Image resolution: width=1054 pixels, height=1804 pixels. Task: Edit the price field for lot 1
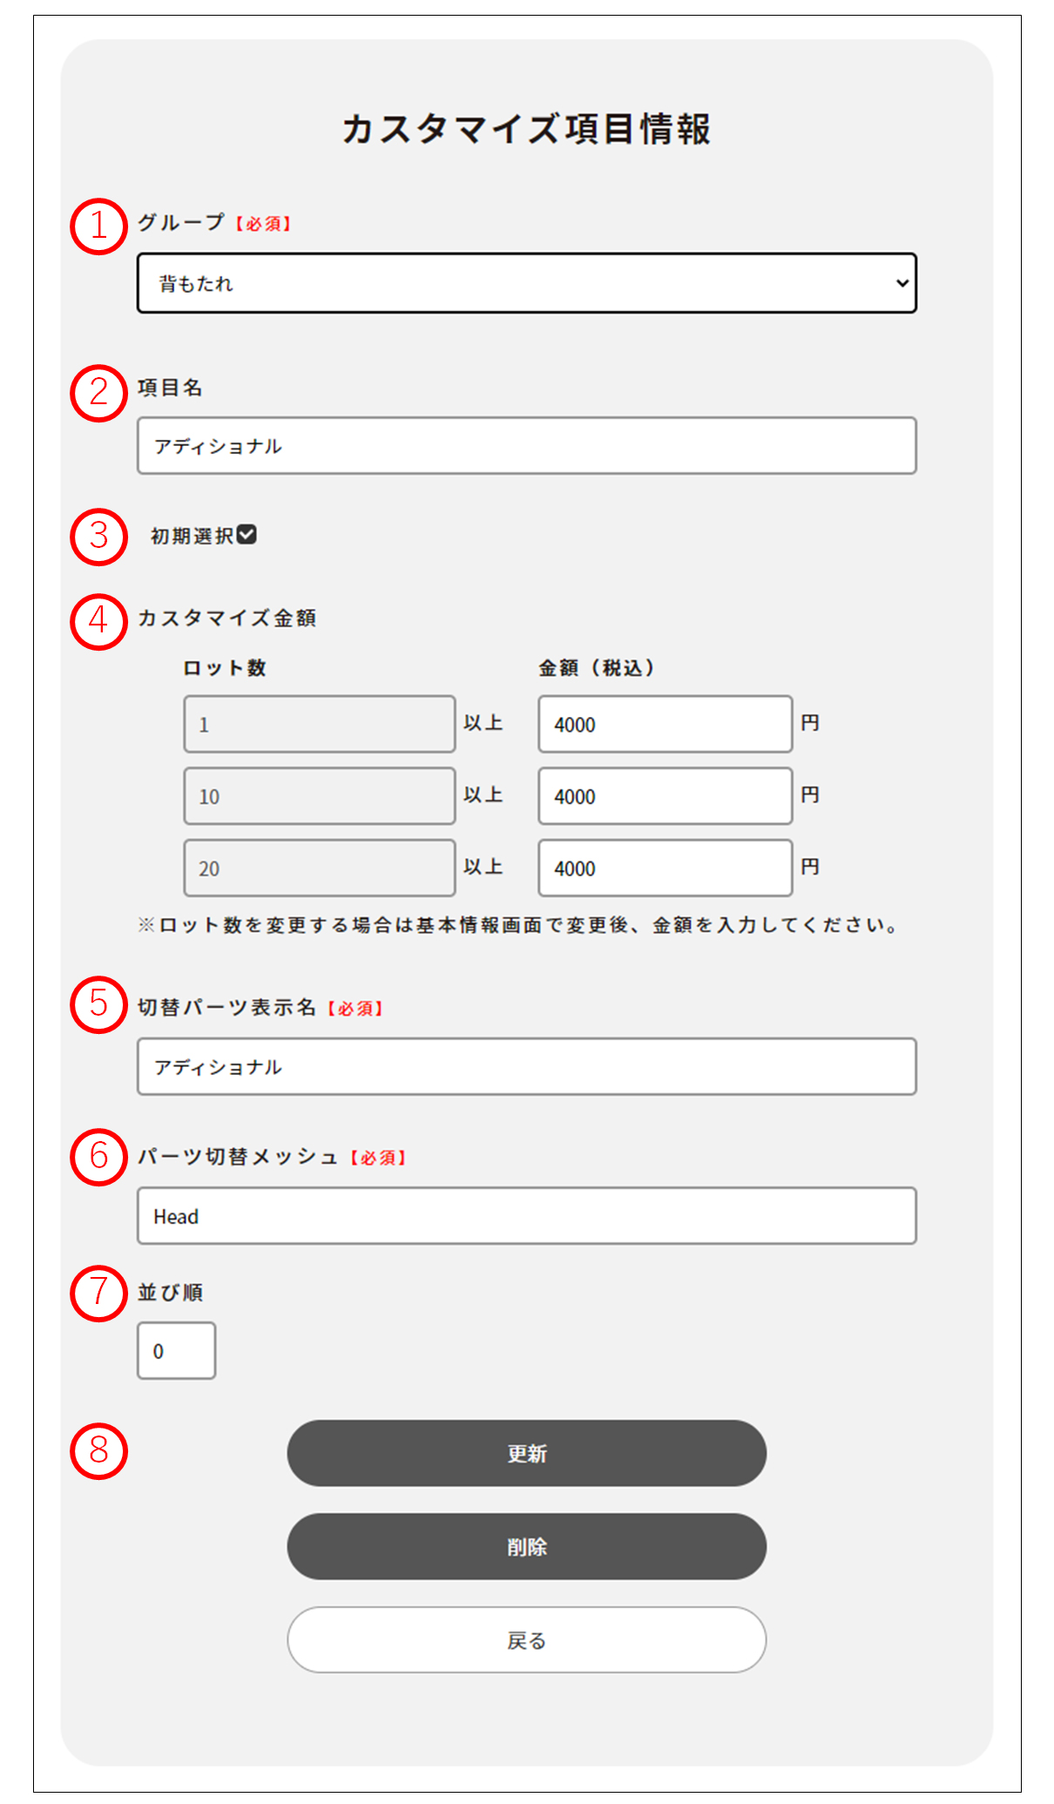pyautogui.click(x=665, y=724)
